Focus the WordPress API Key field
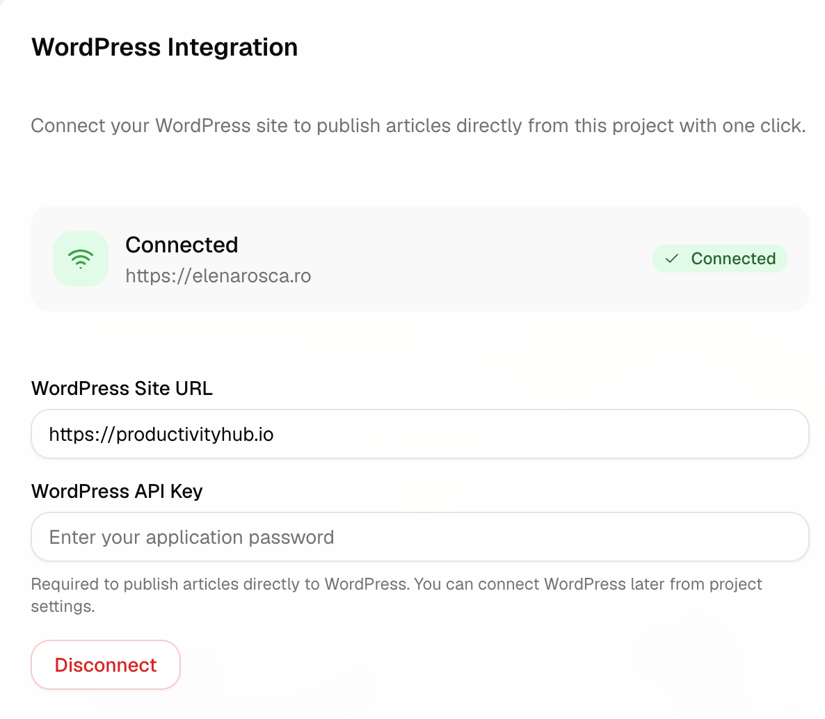825x719 pixels. pos(420,537)
